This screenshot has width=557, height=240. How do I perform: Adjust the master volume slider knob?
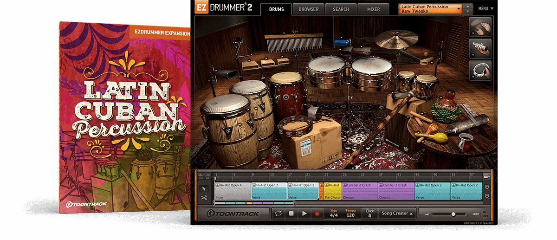(x=453, y=214)
